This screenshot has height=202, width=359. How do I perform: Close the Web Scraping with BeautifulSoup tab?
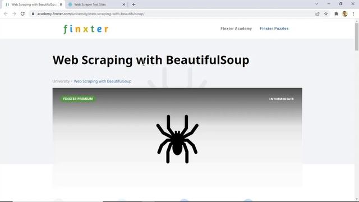61,4
